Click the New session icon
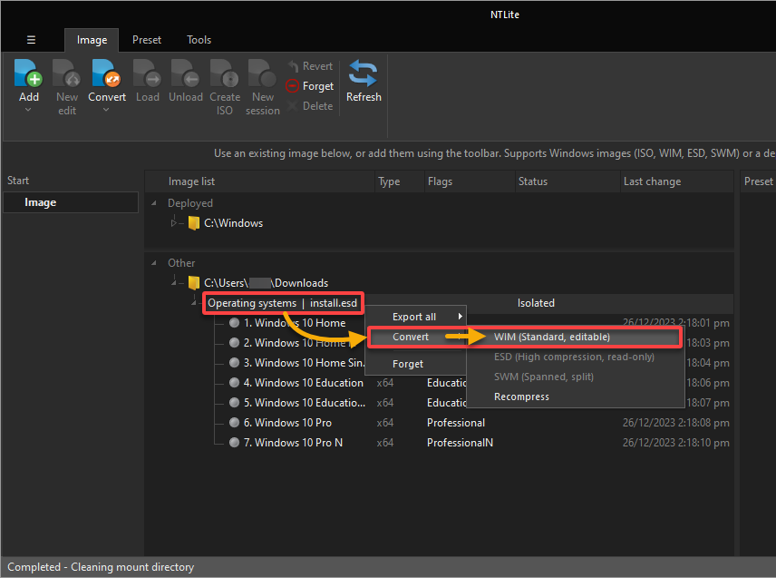Screen dimensions: 776x578 click(x=262, y=73)
